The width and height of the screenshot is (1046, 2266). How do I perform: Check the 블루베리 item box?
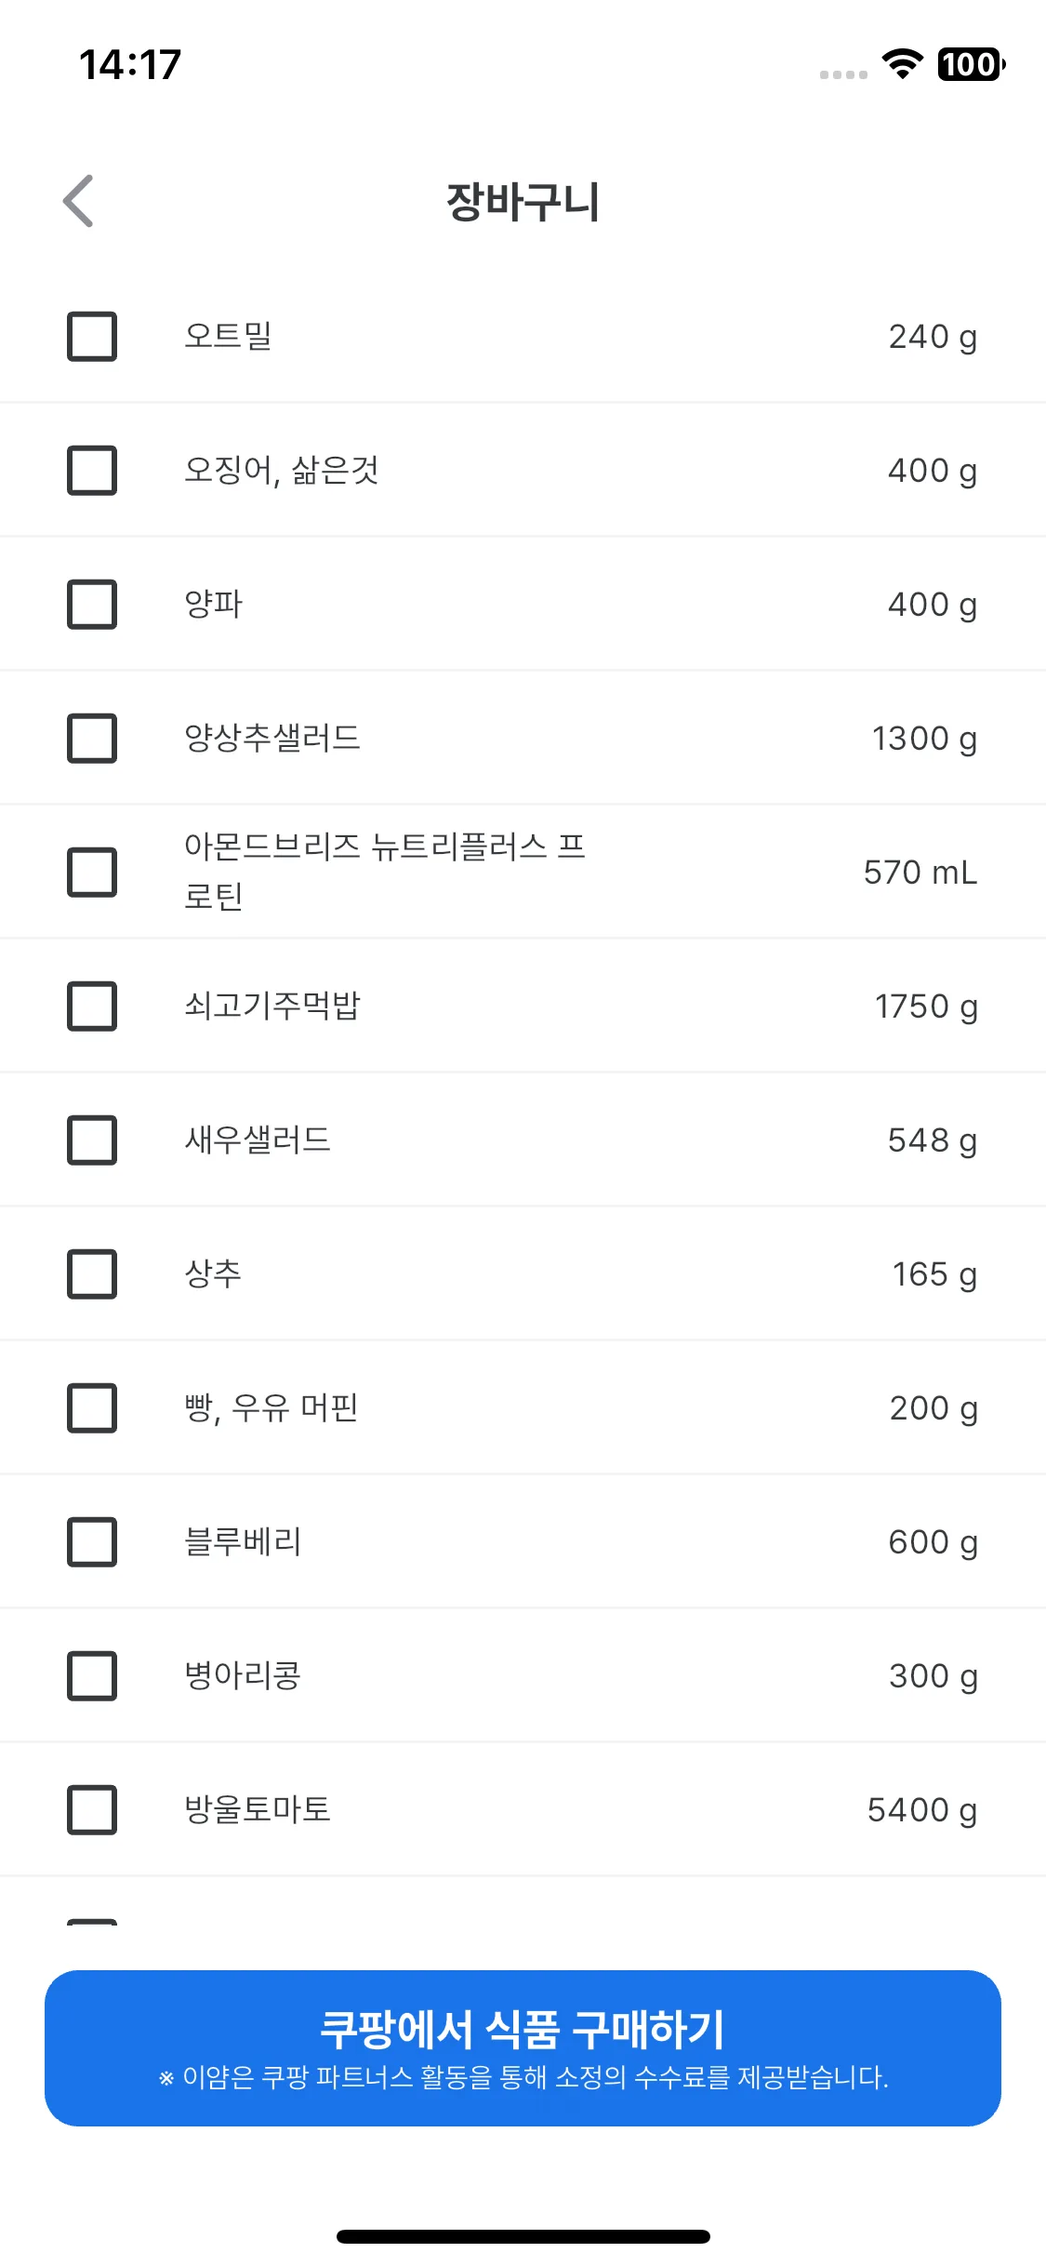coord(92,1541)
